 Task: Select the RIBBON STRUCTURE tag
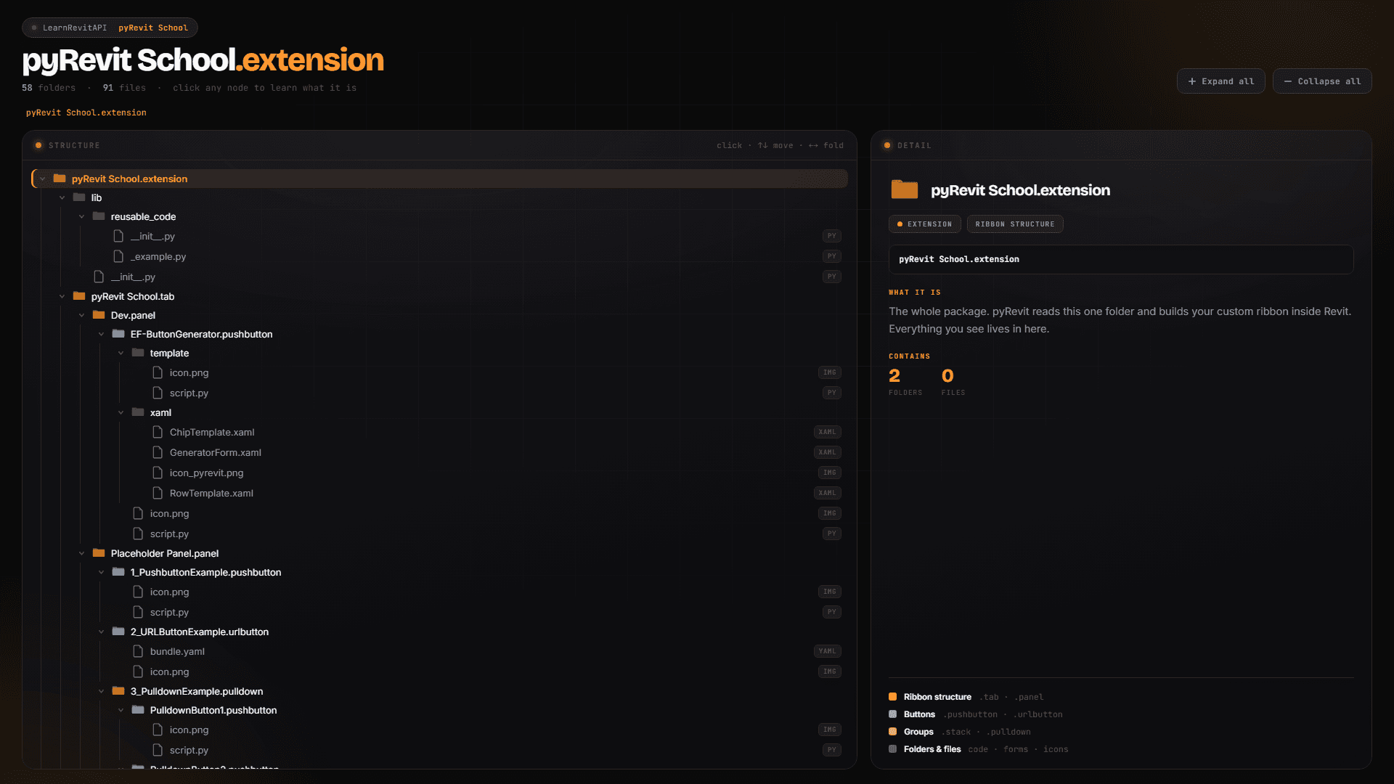point(1015,224)
